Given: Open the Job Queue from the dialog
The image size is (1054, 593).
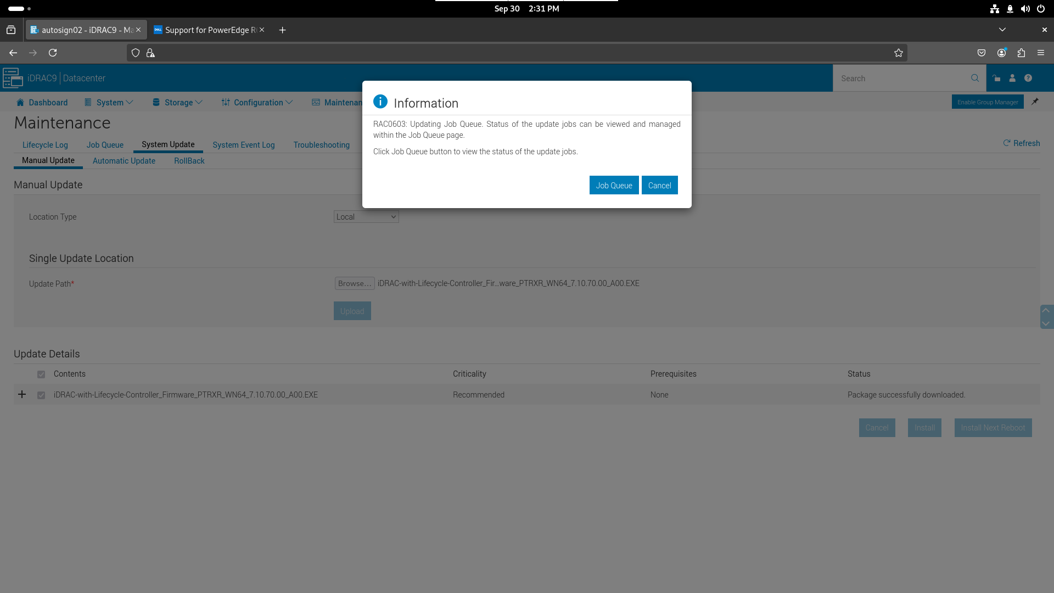Looking at the screenshot, I should (614, 185).
